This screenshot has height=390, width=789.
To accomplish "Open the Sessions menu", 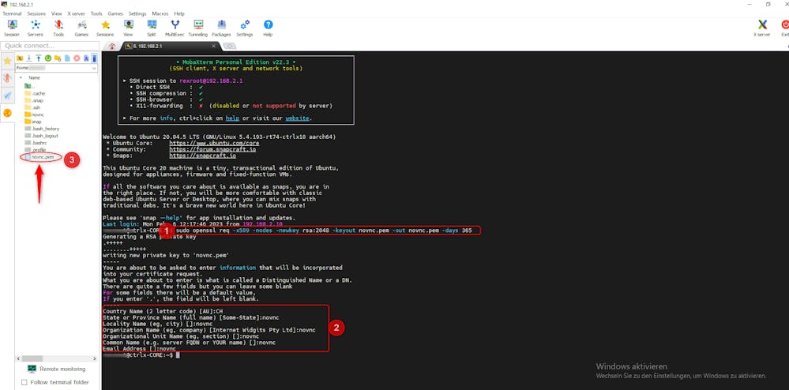I will 36,13.
